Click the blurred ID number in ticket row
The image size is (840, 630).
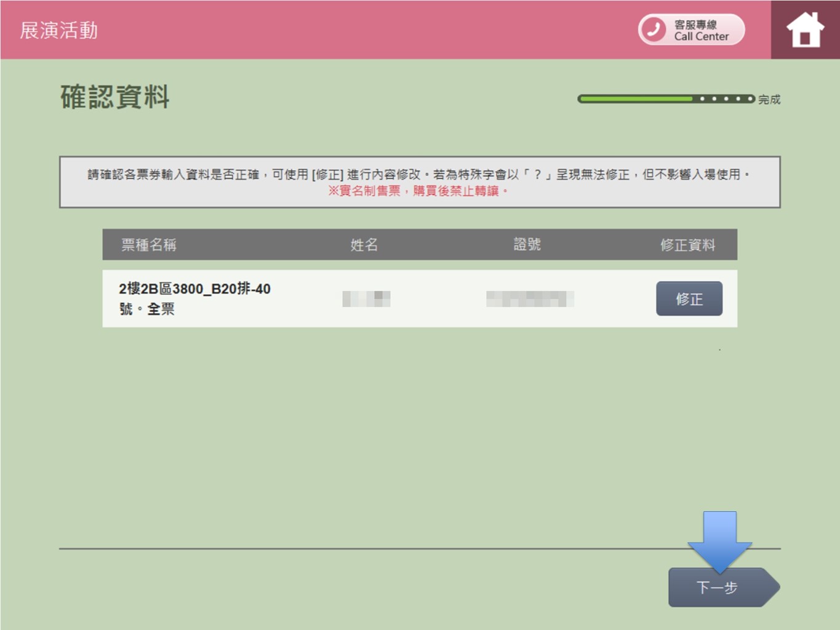[529, 298]
